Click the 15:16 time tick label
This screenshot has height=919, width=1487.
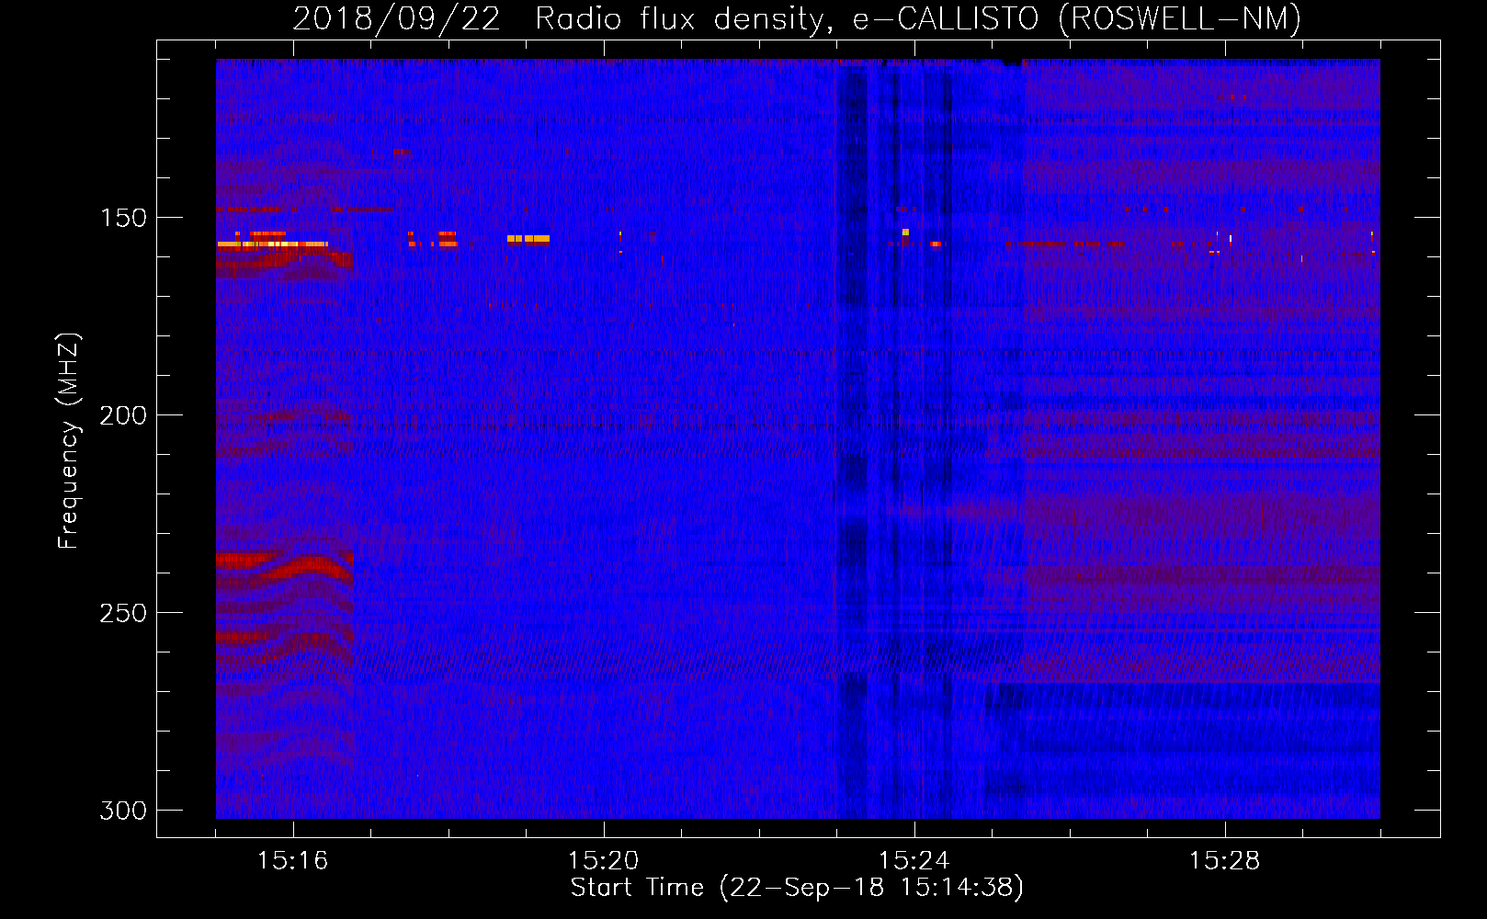click(x=293, y=860)
